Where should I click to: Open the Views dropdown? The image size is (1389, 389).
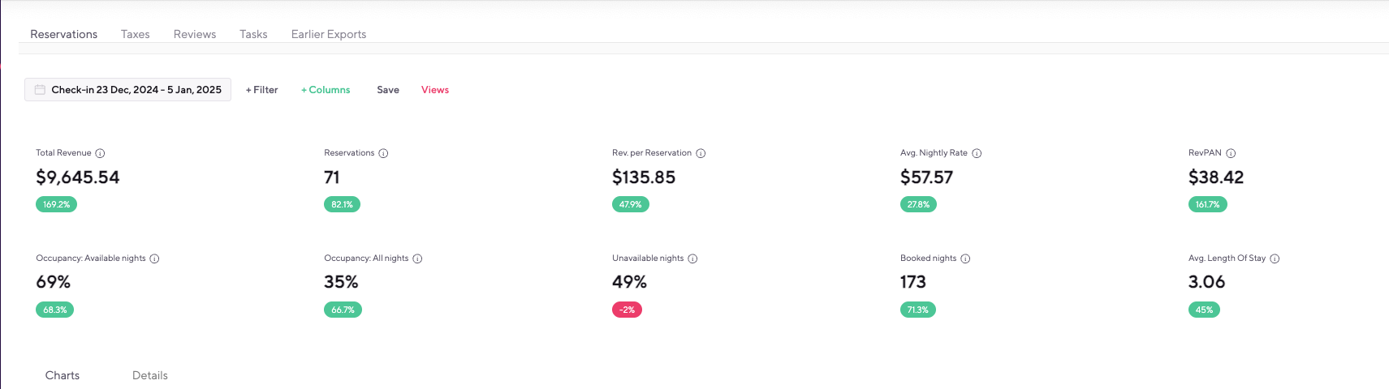tap(435, 90)
